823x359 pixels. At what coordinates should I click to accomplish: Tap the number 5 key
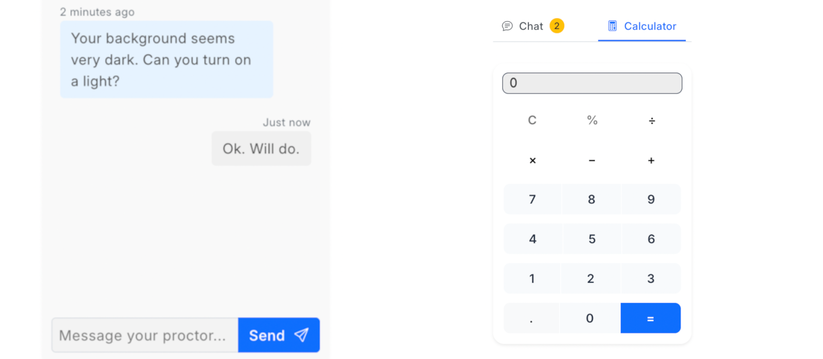(592, 239)
